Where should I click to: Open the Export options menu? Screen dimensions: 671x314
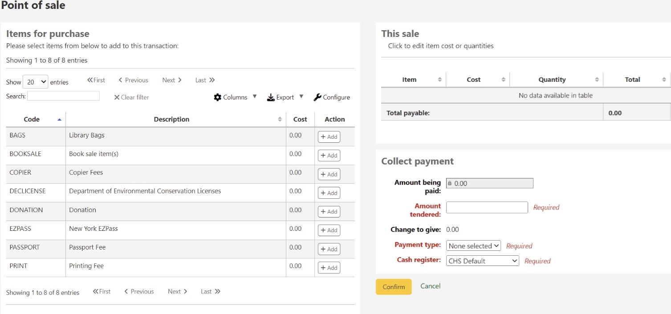pyautogui.click(x=285, y=97)
